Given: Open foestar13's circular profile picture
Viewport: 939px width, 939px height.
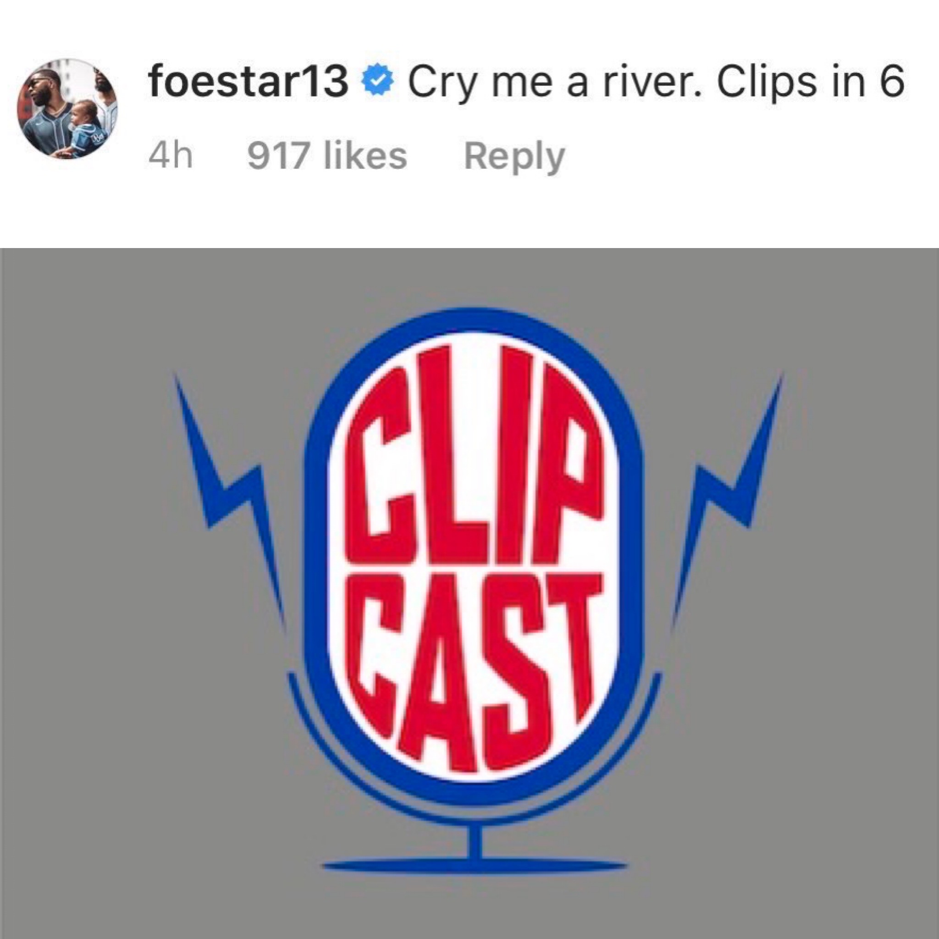Looking at the screenshot, I should pyautogui.click(x=67, y=109).
